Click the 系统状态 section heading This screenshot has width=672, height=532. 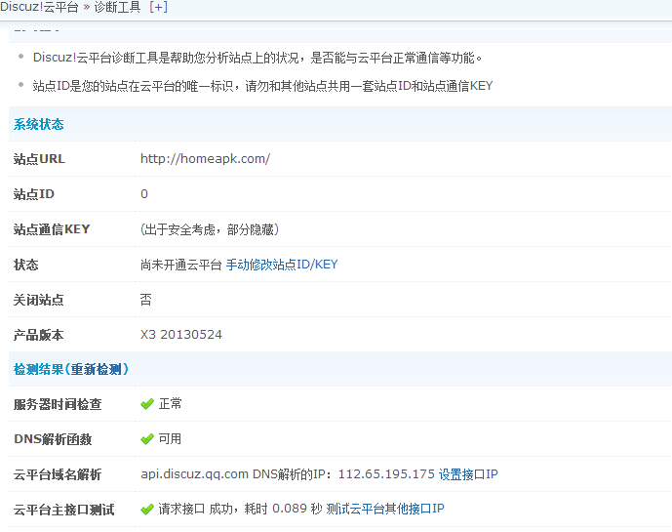pos(39,124)
